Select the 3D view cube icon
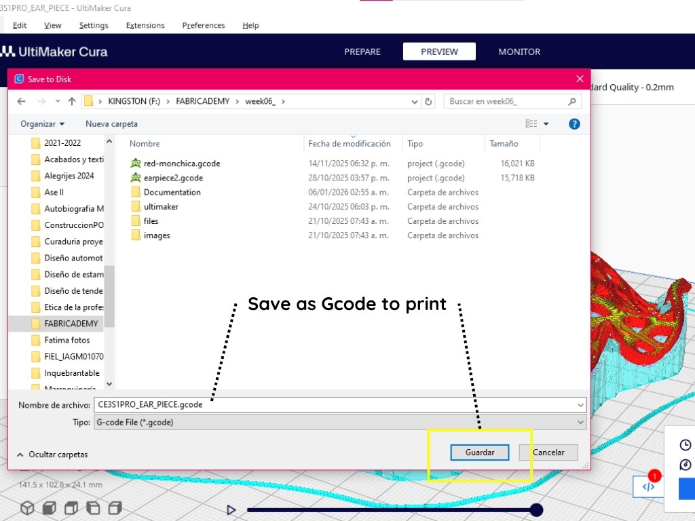The image size is (695, 521). 27,507
